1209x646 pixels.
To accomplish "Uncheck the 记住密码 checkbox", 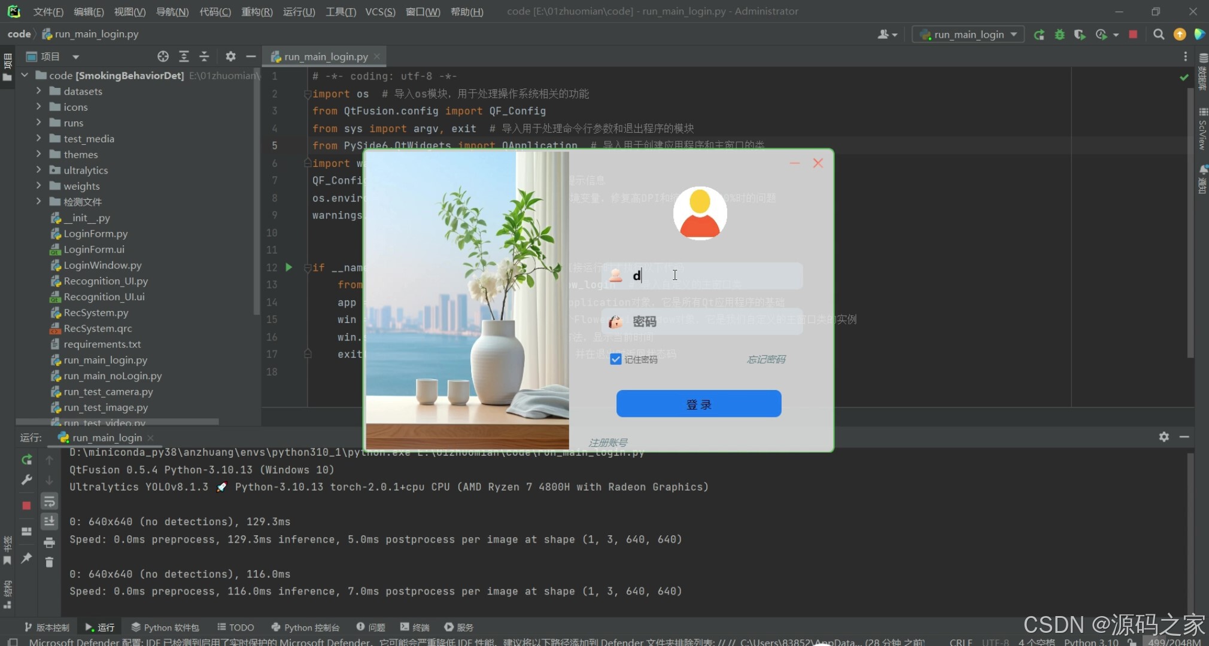I will [x=616, y=359].
